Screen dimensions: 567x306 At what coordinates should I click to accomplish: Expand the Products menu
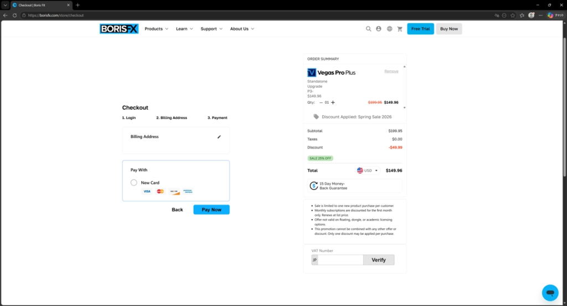coord(156,29)
